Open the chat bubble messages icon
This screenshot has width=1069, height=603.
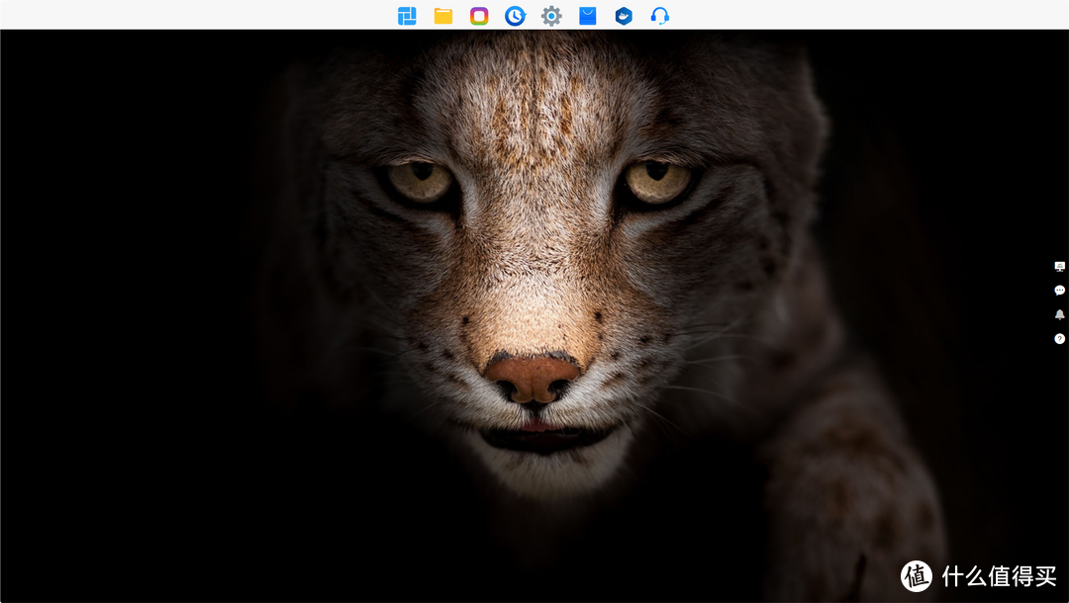pos(1059,291)
